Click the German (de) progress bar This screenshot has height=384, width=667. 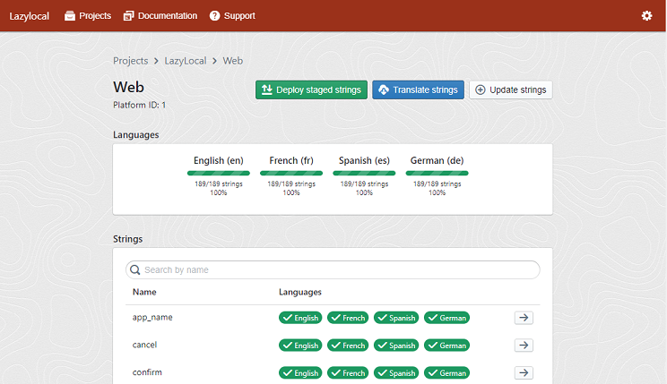437,173
